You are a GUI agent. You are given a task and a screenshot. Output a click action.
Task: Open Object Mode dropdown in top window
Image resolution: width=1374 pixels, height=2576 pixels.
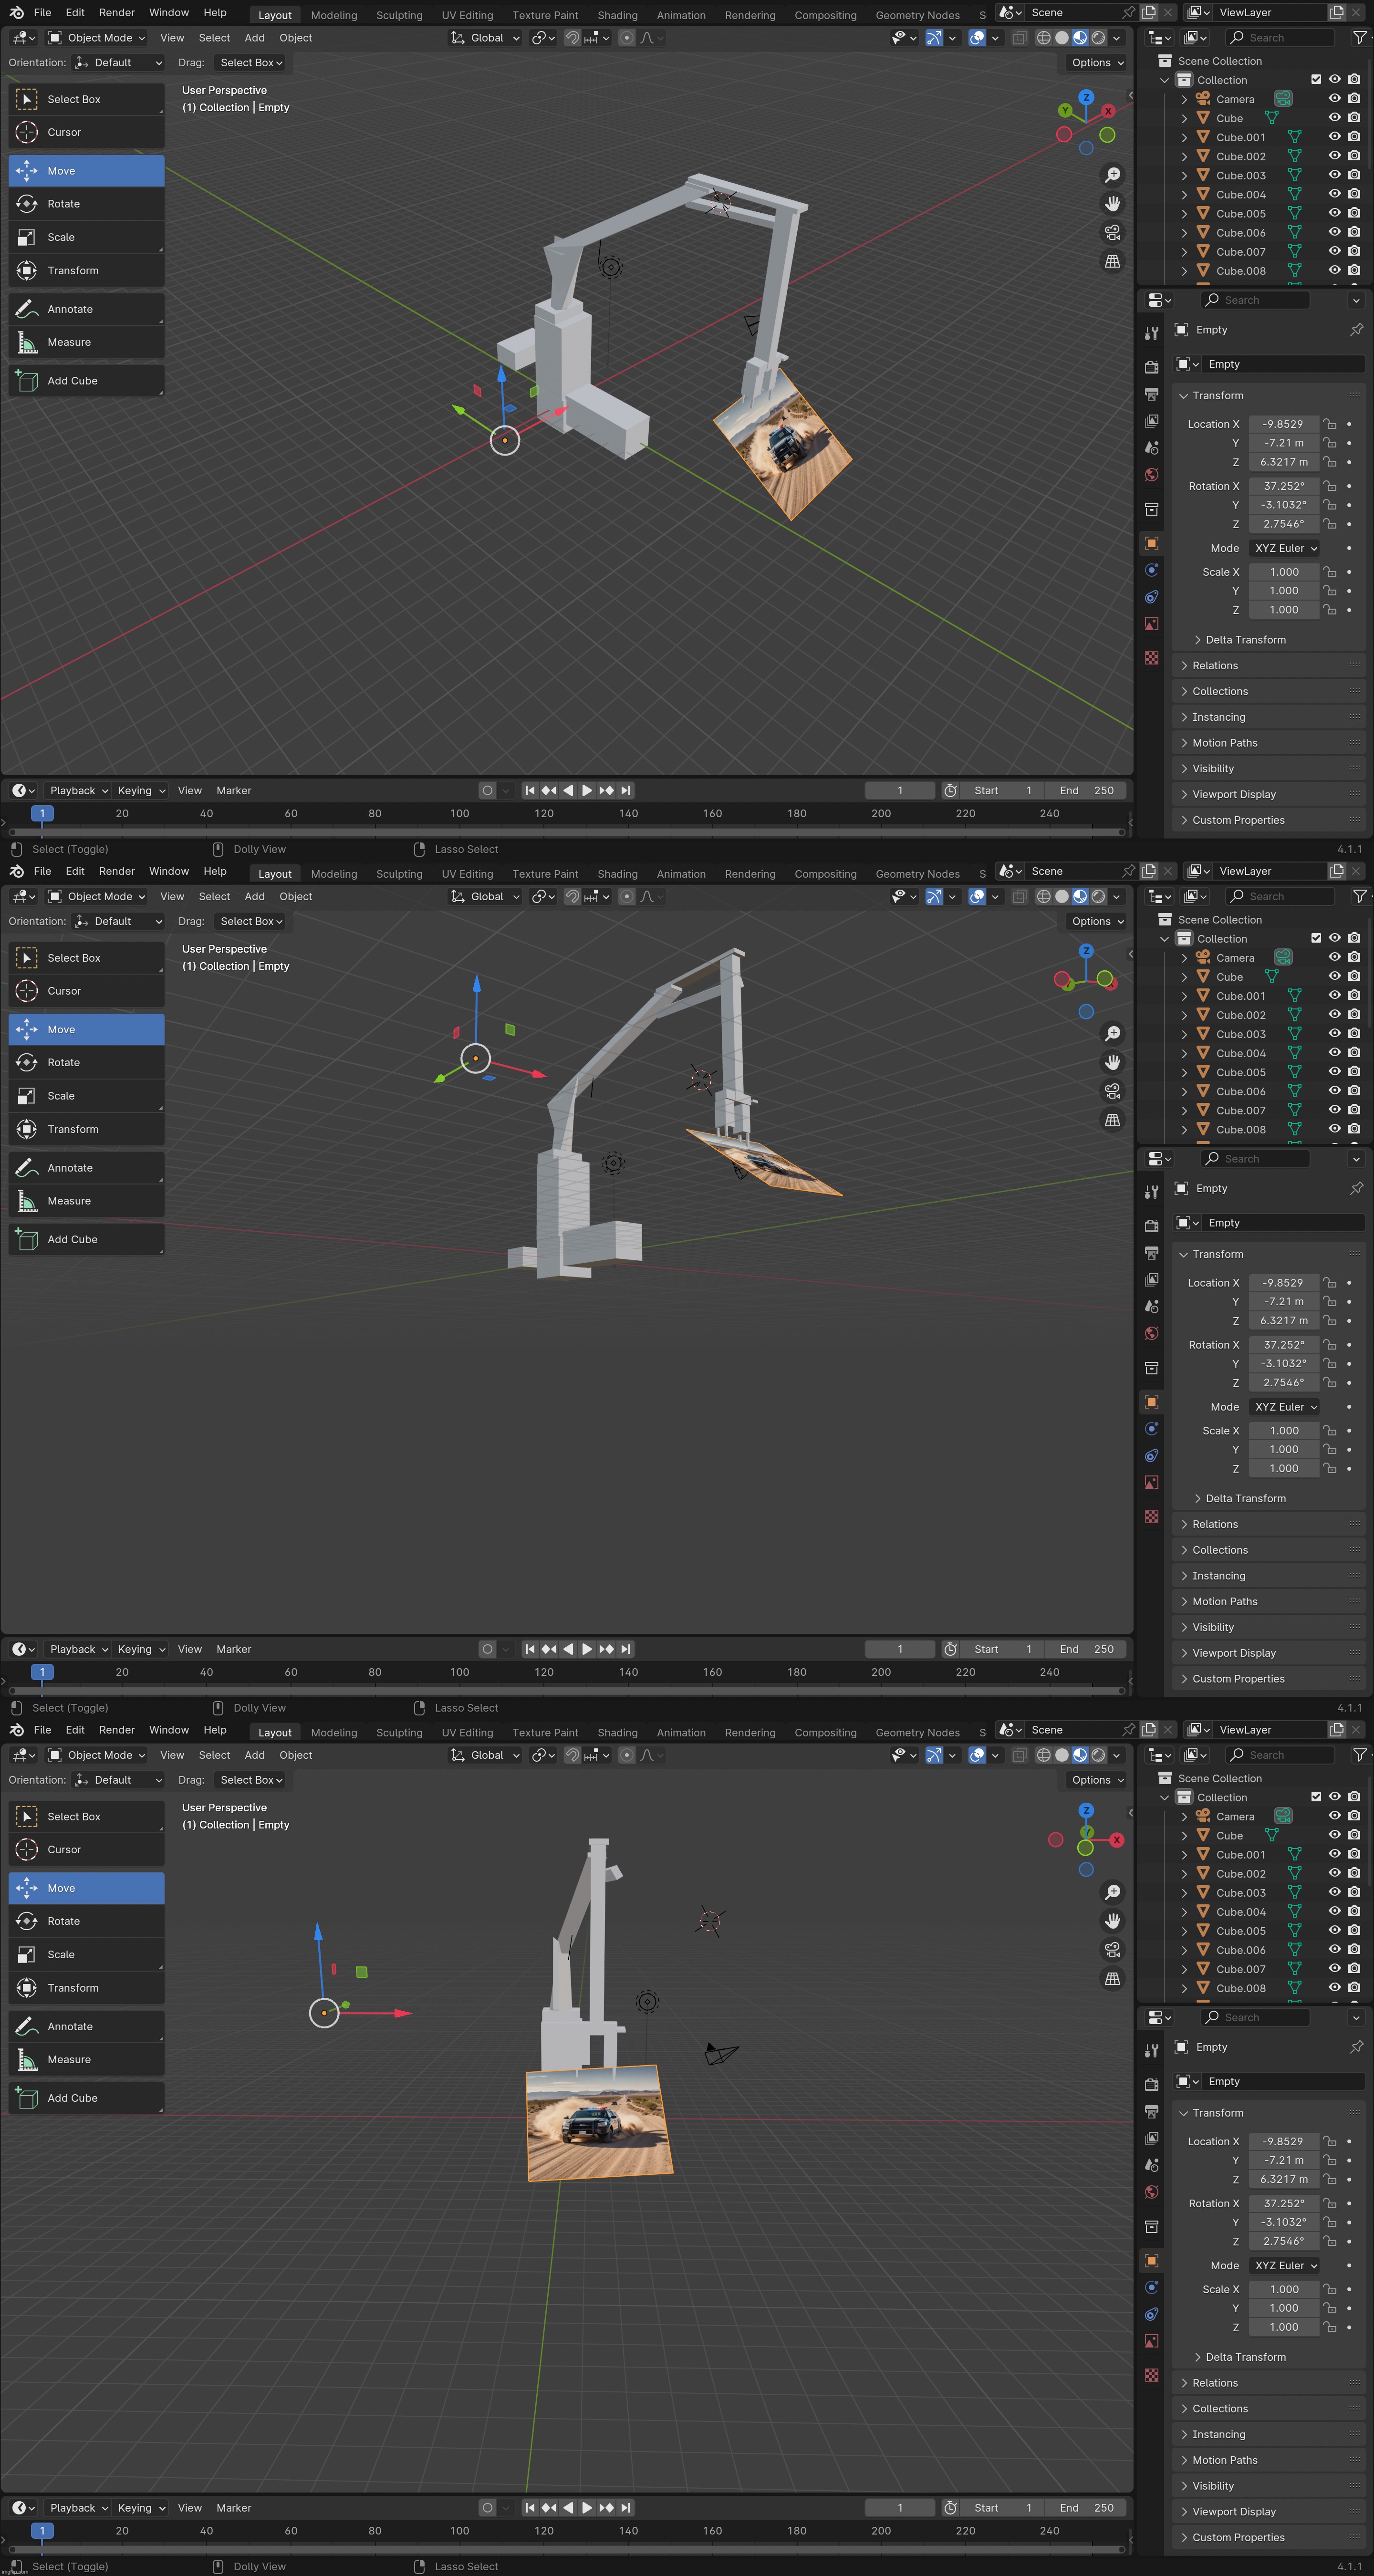(97, 38)
